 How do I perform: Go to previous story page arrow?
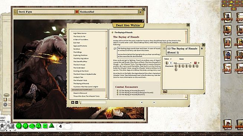(141, 103)
